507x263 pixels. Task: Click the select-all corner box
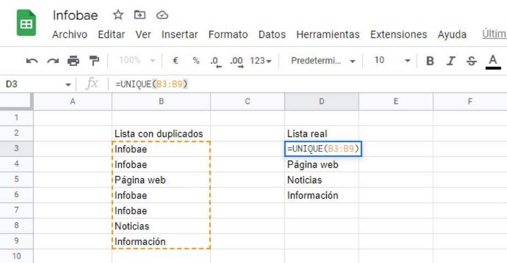17,101
